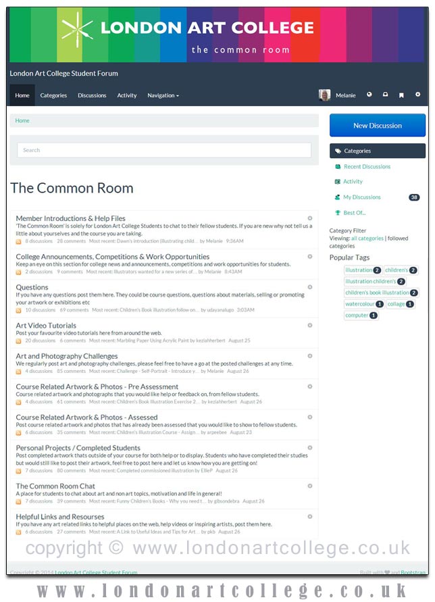Go to the Home tab in navbar
The width and height of the screenshot is (435, 602).
(22, 95)
